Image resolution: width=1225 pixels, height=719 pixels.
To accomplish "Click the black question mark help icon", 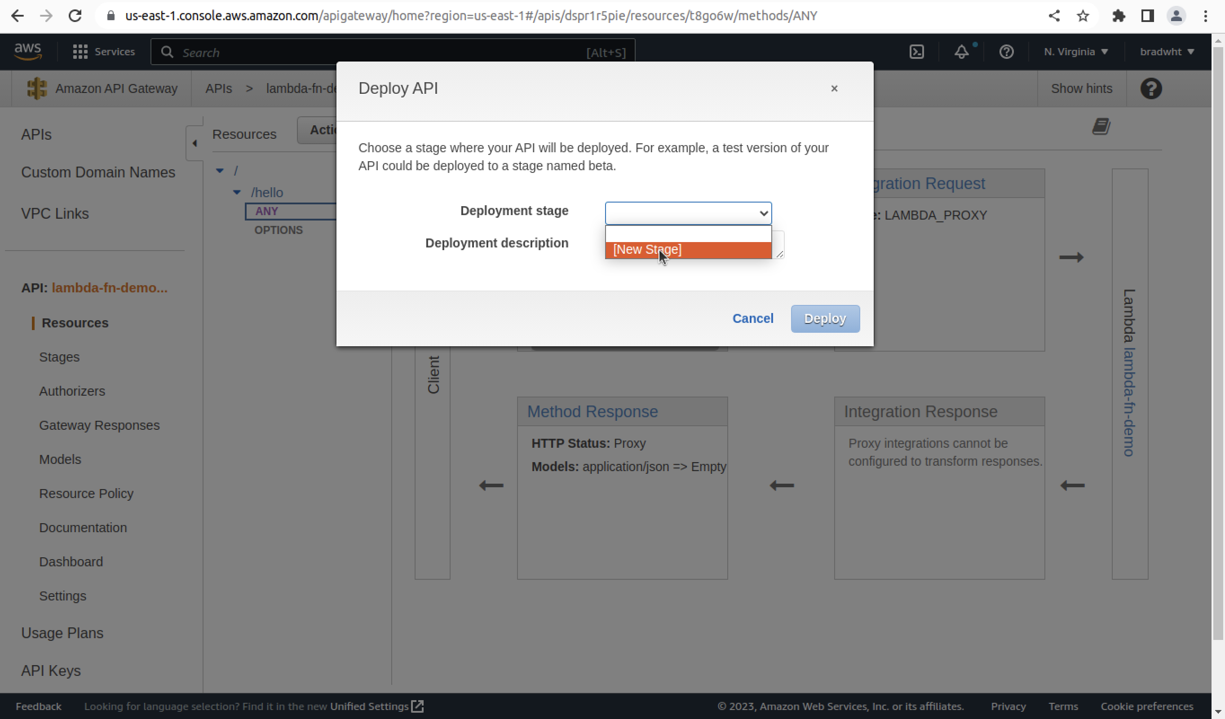I will pos(1150,88).
